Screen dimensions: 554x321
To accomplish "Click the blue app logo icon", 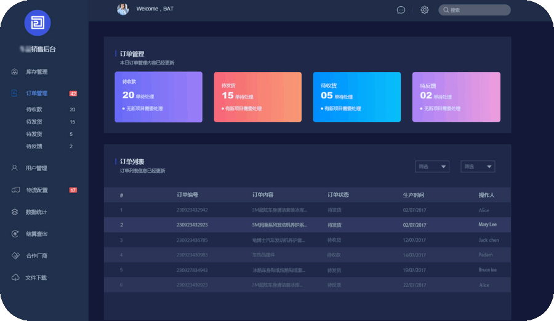I will (x=38, y=23).
